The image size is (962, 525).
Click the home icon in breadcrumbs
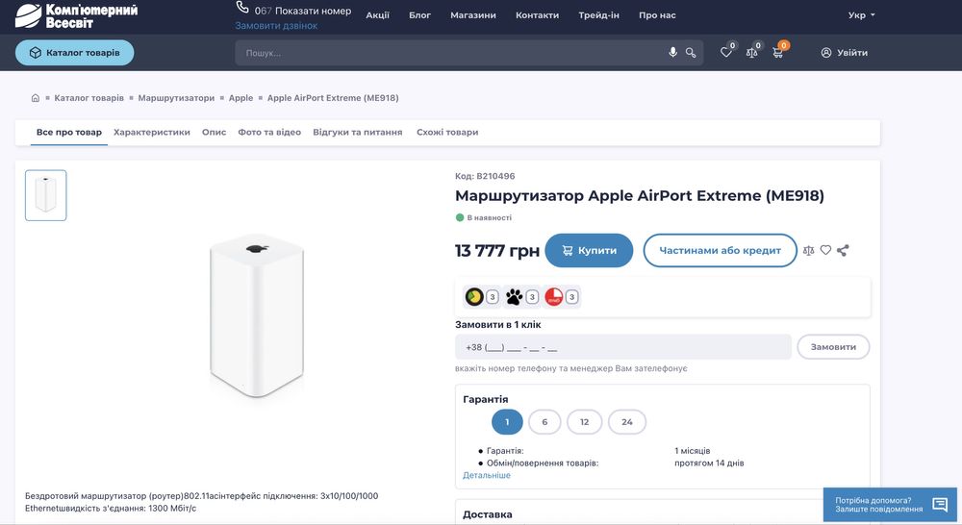coord(36,98)
